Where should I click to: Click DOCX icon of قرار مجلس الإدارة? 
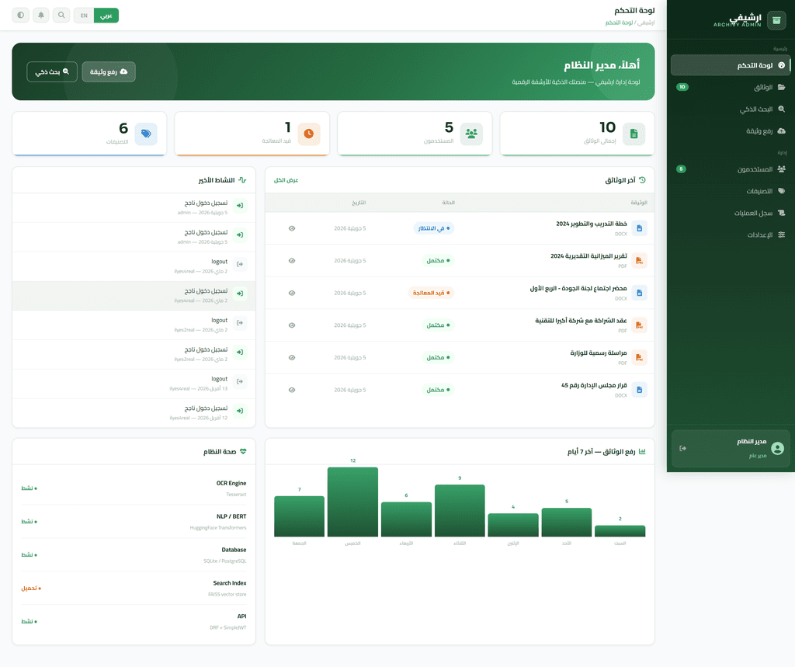pos(640,390)
